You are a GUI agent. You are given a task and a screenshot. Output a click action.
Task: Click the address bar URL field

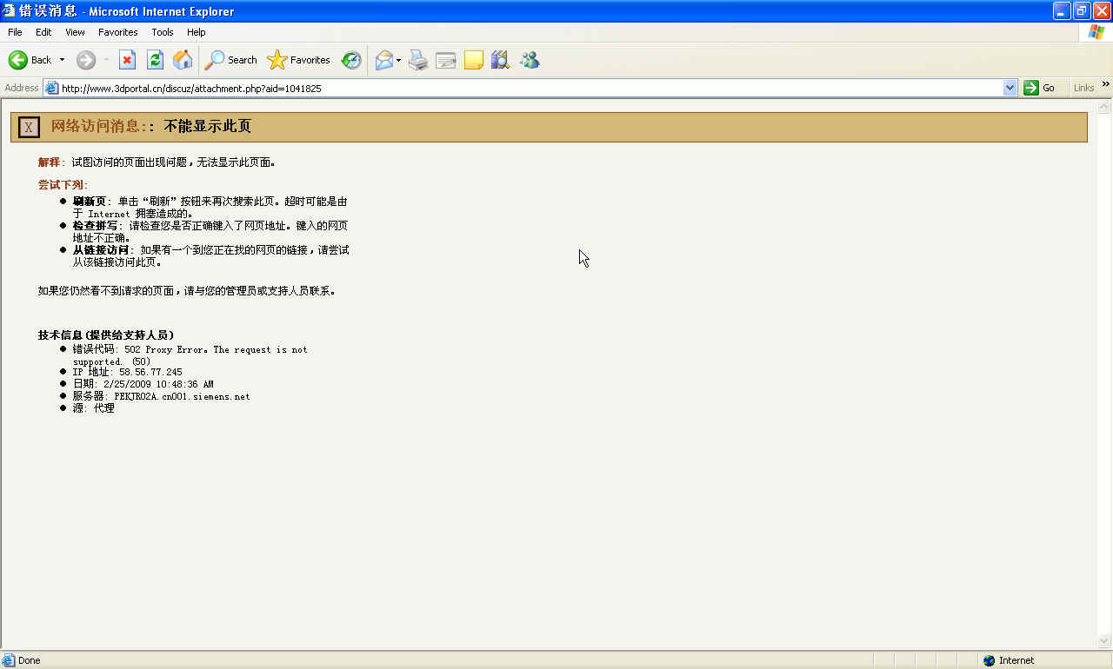(530, 88)
